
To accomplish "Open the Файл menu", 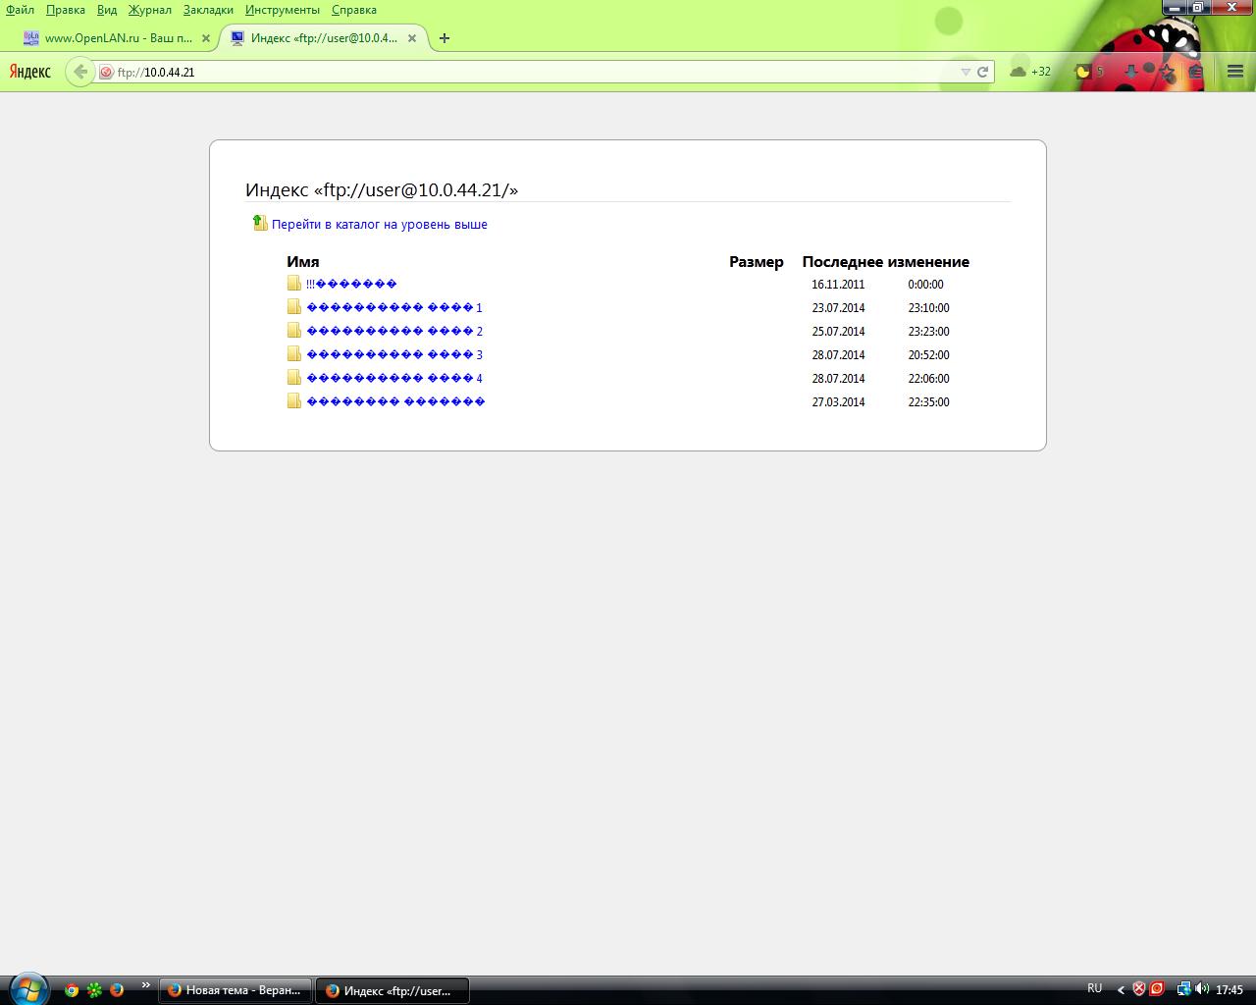I will [x=20, y=10].
